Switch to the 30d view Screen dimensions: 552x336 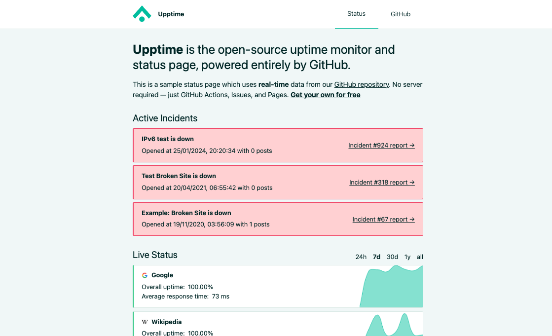(392, 257)
